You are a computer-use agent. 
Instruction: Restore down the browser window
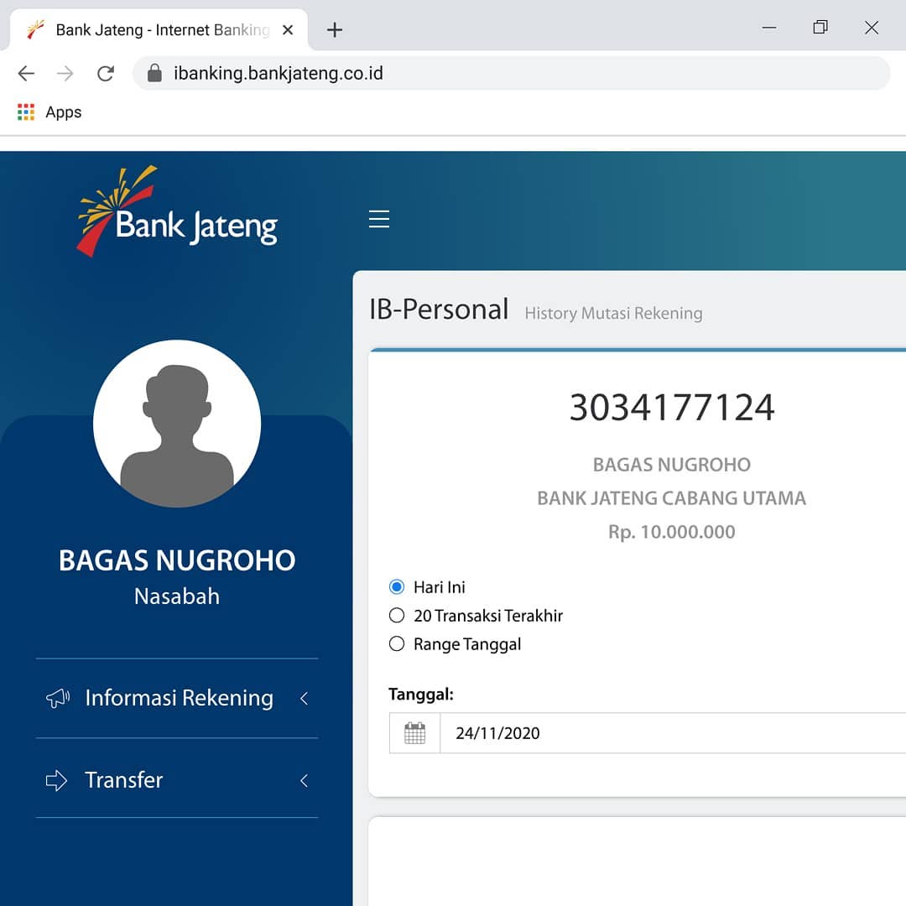[820, 28]
